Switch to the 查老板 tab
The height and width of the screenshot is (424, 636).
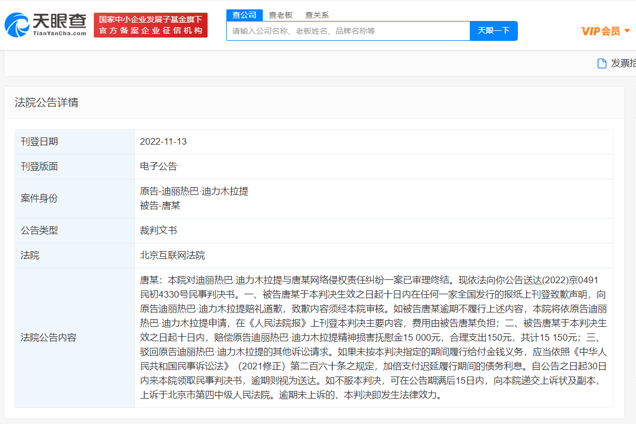coord(280,15)
